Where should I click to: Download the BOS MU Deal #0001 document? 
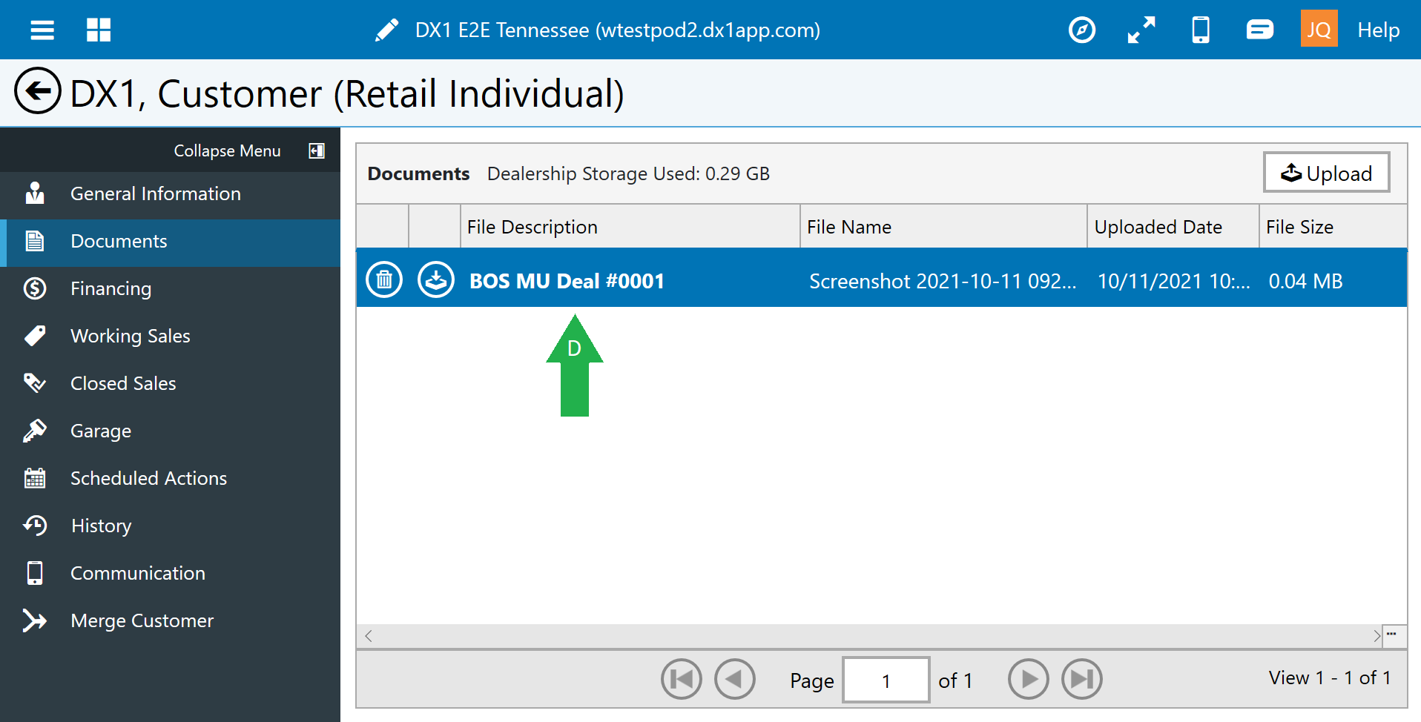(x=436, y=280)
